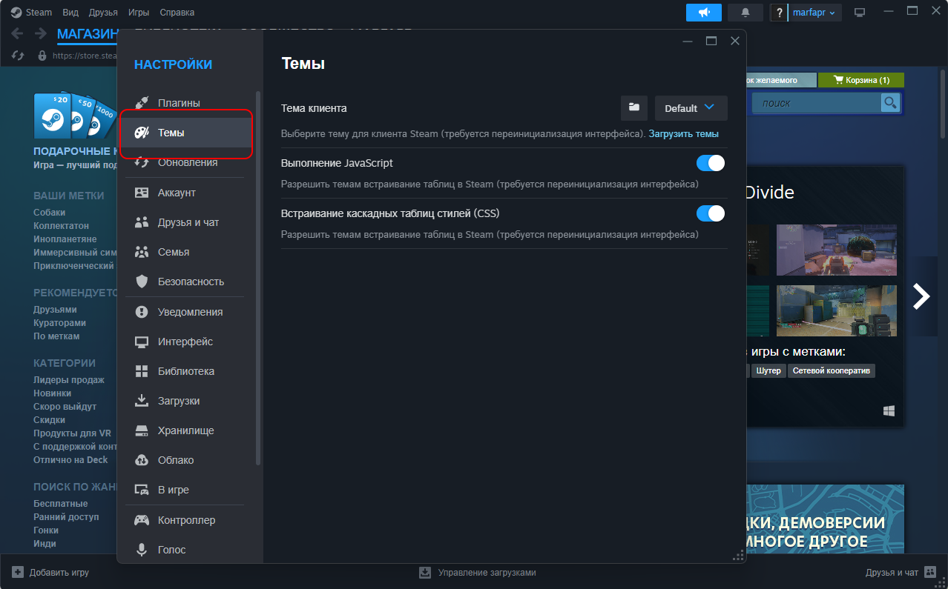948x589 pixels.
Task: Click Big Picture display icon in title bar
Action: click(x=860, y=13)
